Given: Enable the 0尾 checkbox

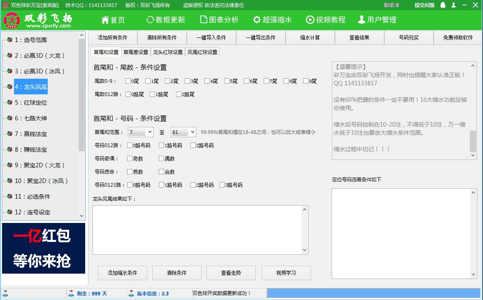Looking at the screenshot, I should click(128, 81).
